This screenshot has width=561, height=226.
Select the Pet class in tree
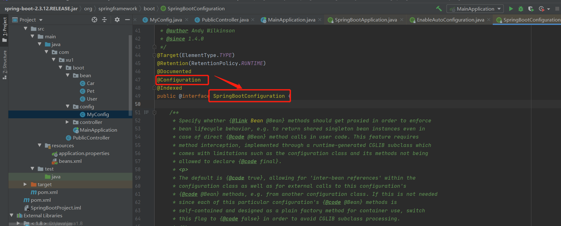click(x=87, y=91)
